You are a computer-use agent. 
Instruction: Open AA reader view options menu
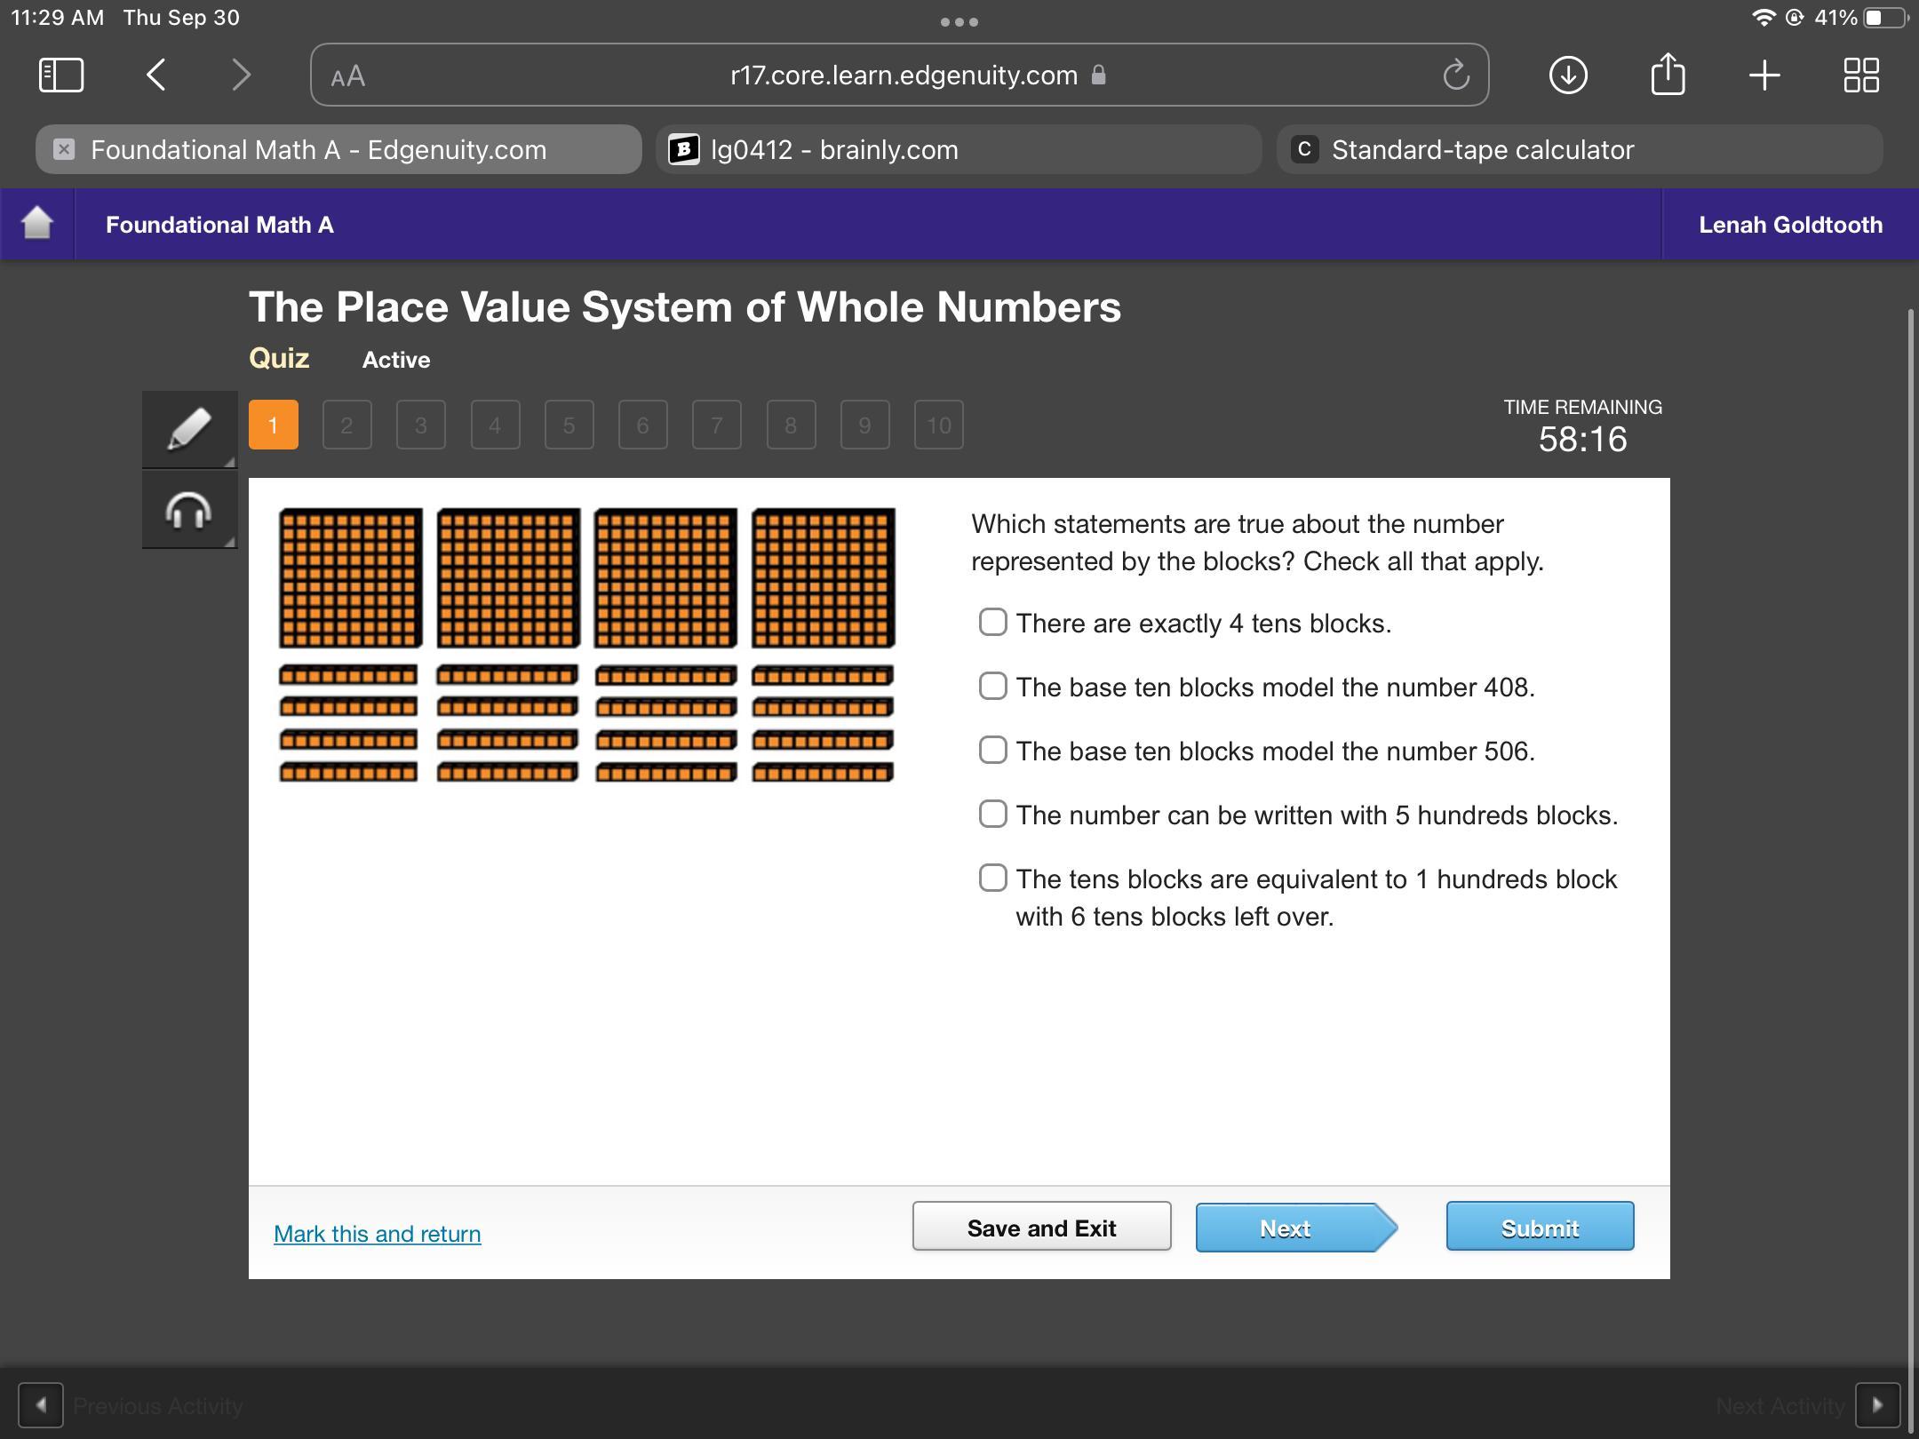click(347, 76)
